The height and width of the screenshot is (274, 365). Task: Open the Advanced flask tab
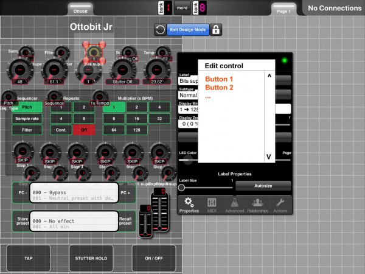pos(234,205)
